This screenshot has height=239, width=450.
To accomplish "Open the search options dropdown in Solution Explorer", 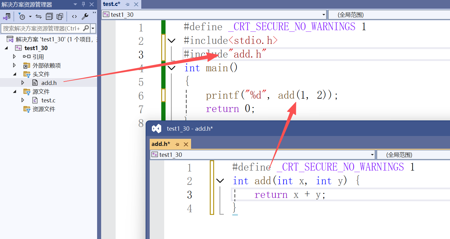I will [93, 28].
